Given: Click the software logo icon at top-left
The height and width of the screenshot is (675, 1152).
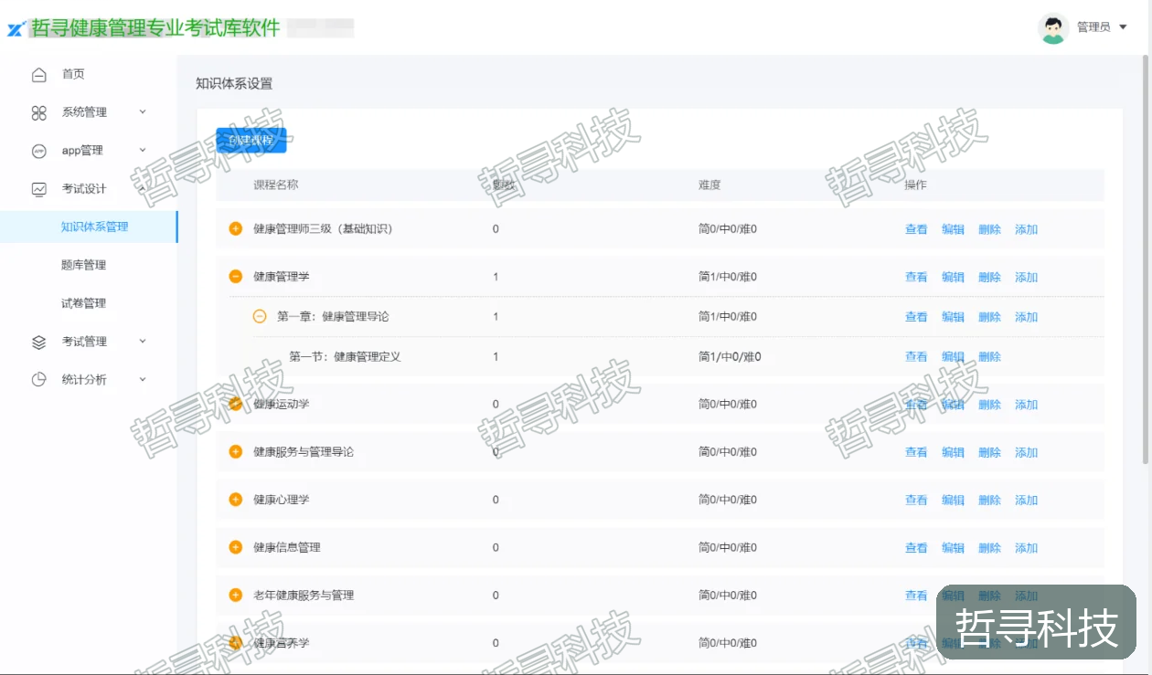Looking at the screenshot, I should (x=15, y=29).
